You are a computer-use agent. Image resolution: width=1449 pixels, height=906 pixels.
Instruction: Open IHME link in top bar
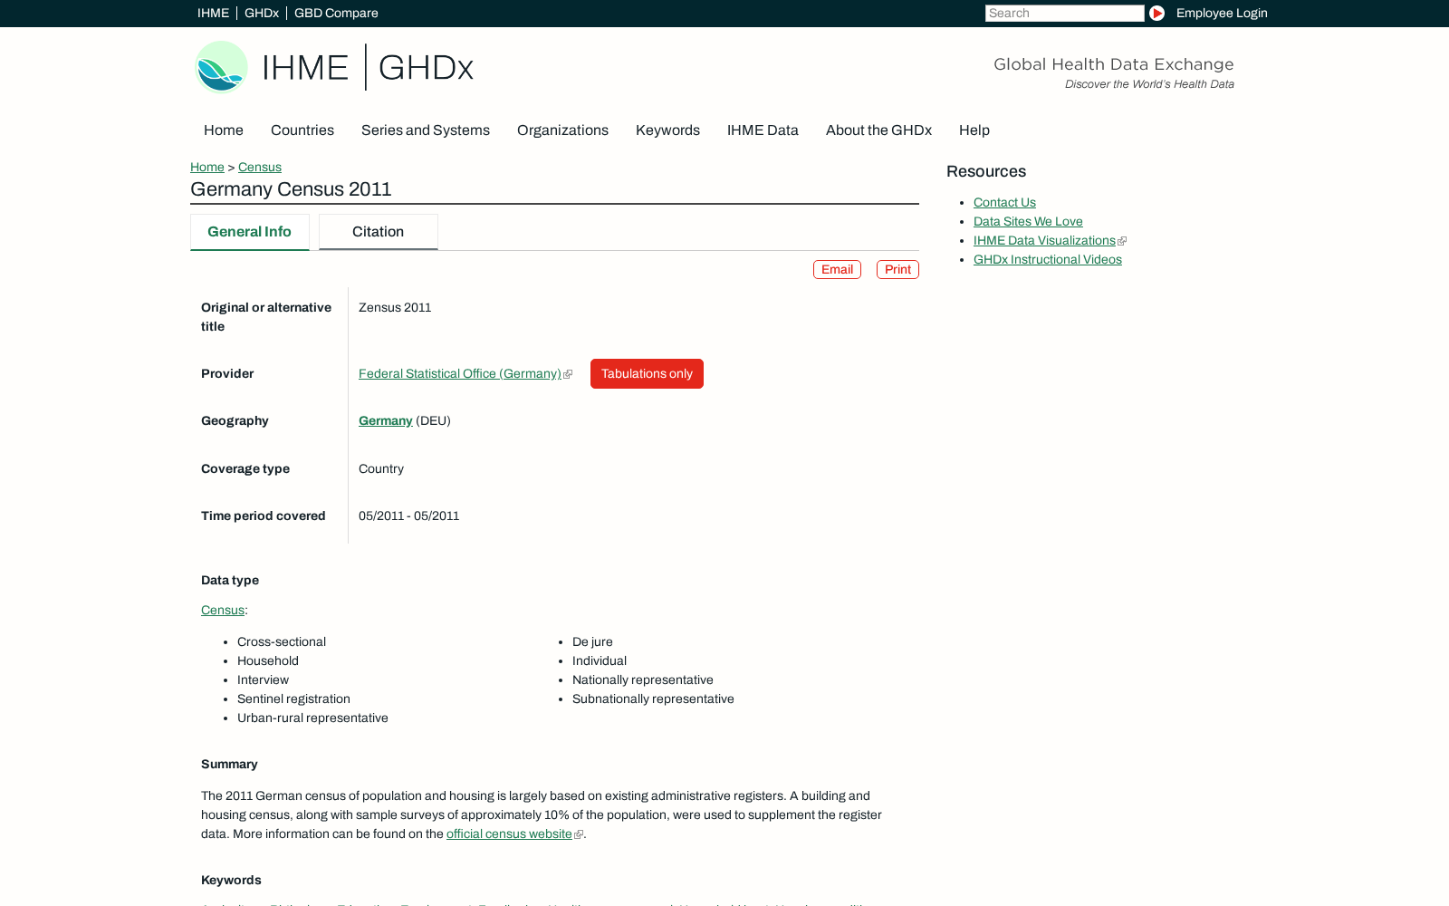[213, 14]
